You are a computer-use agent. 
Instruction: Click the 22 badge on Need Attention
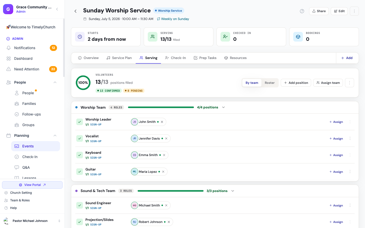53,69
